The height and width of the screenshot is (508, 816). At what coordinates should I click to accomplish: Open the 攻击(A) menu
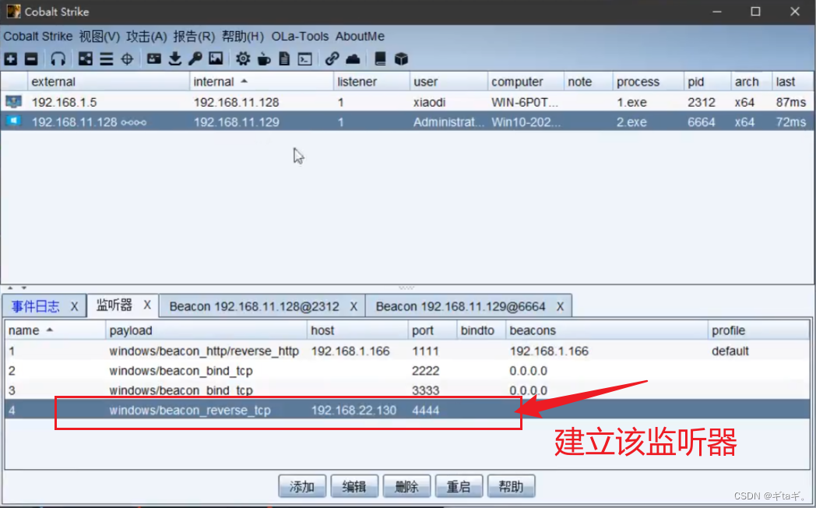(146, 37)
